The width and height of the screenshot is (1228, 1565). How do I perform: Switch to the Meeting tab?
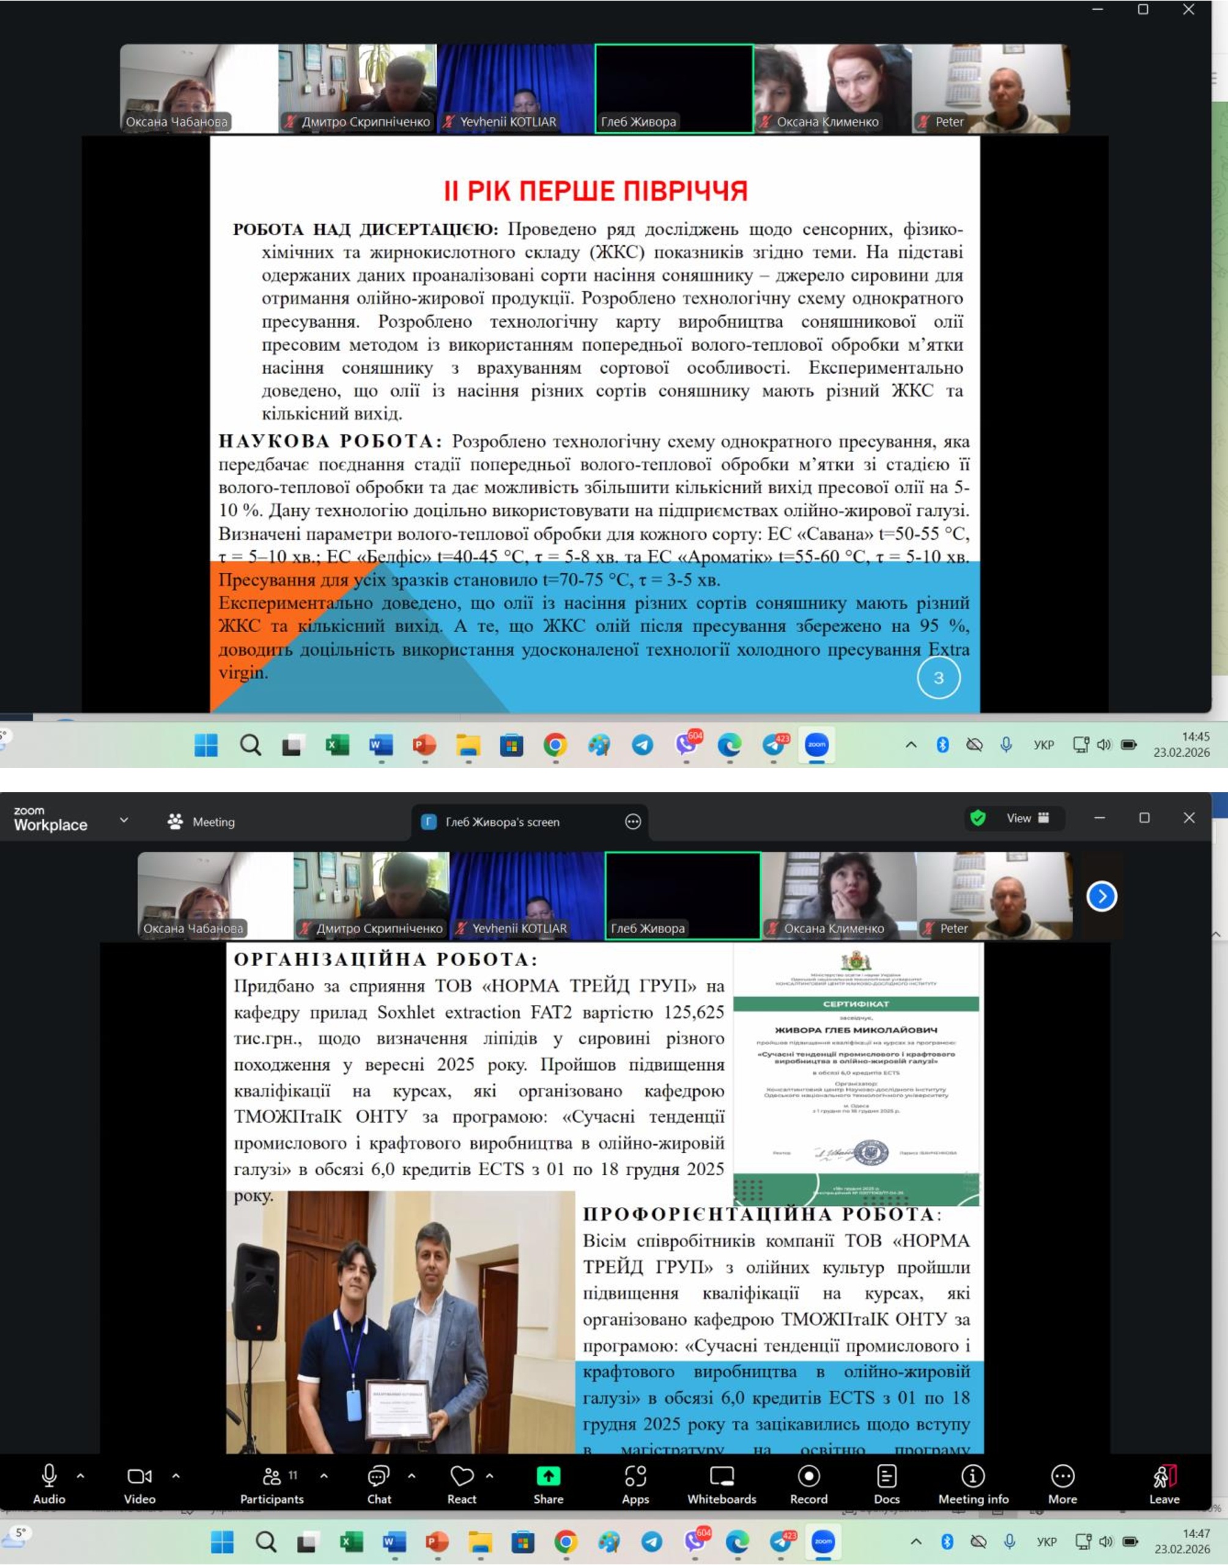201,821
